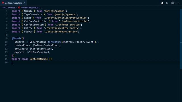
Task: Click '@nestjs/typeorm' import string
Action: click(65, 14)
